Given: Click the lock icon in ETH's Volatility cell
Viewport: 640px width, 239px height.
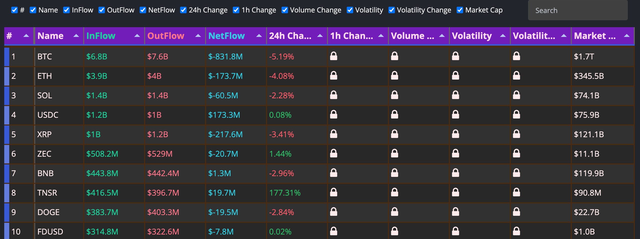Looking at the screenshot, I should click(x=456, y=76).
